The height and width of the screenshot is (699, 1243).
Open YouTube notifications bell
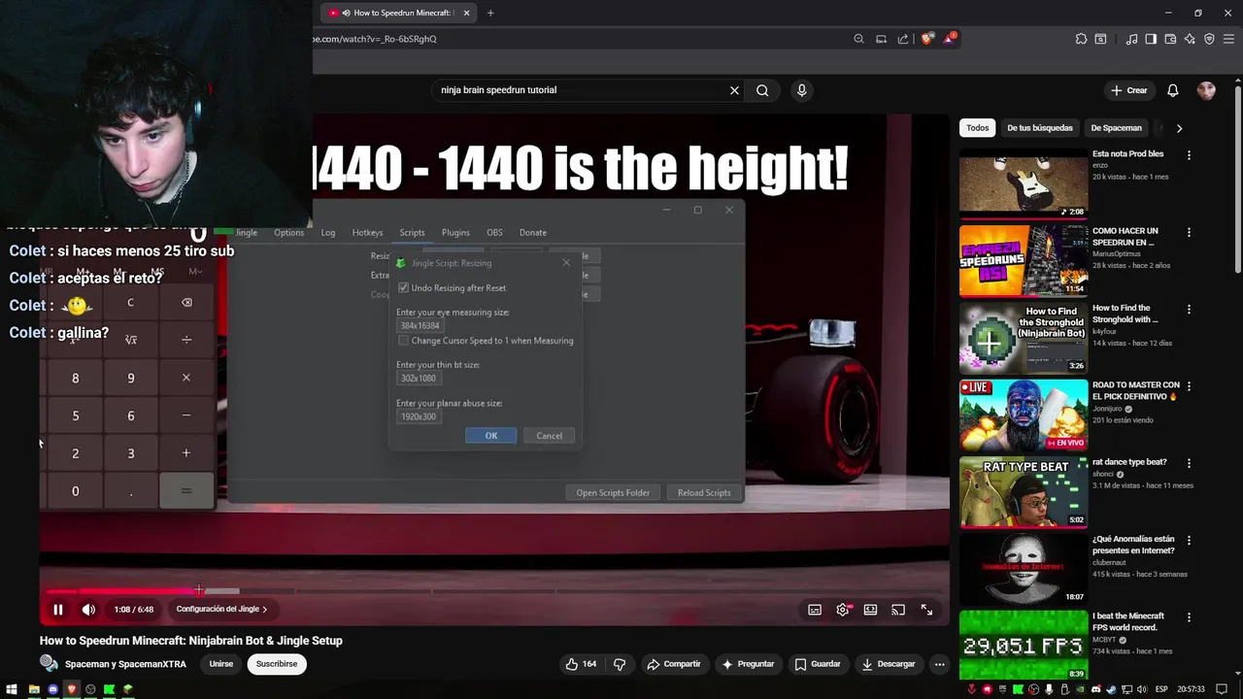point(1172,90)
